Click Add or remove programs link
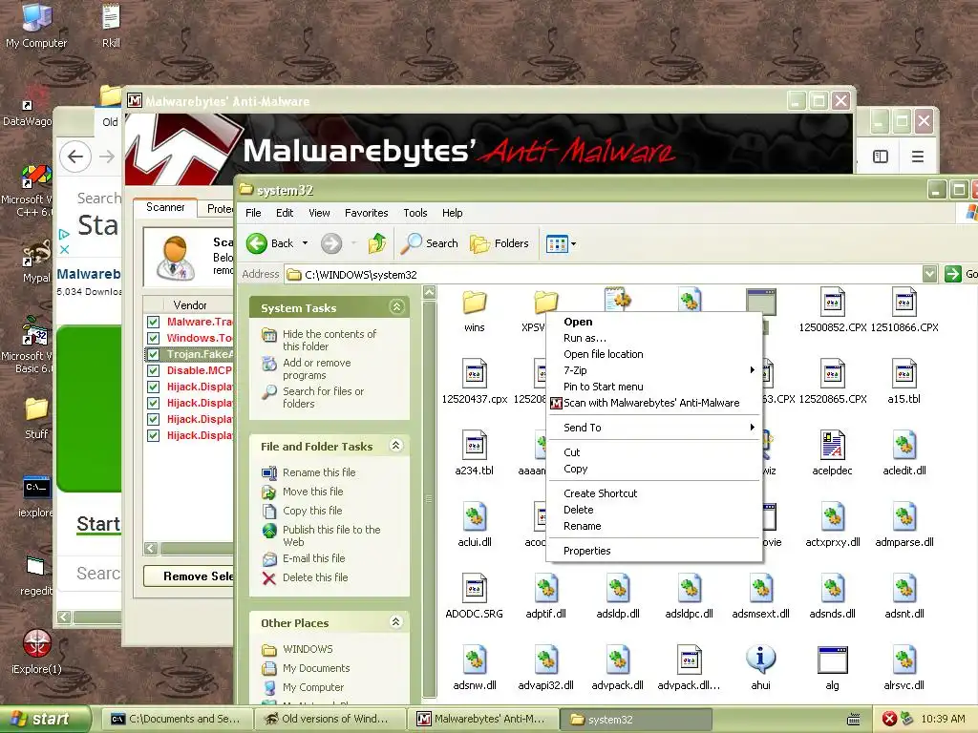This screenshot has height=733, width=978. 316,369
